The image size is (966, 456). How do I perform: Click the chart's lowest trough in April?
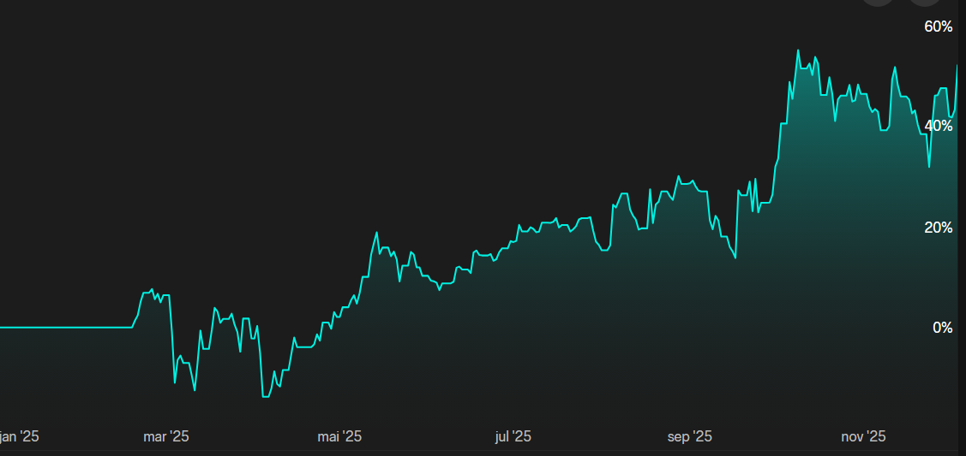tap(265, 396)
